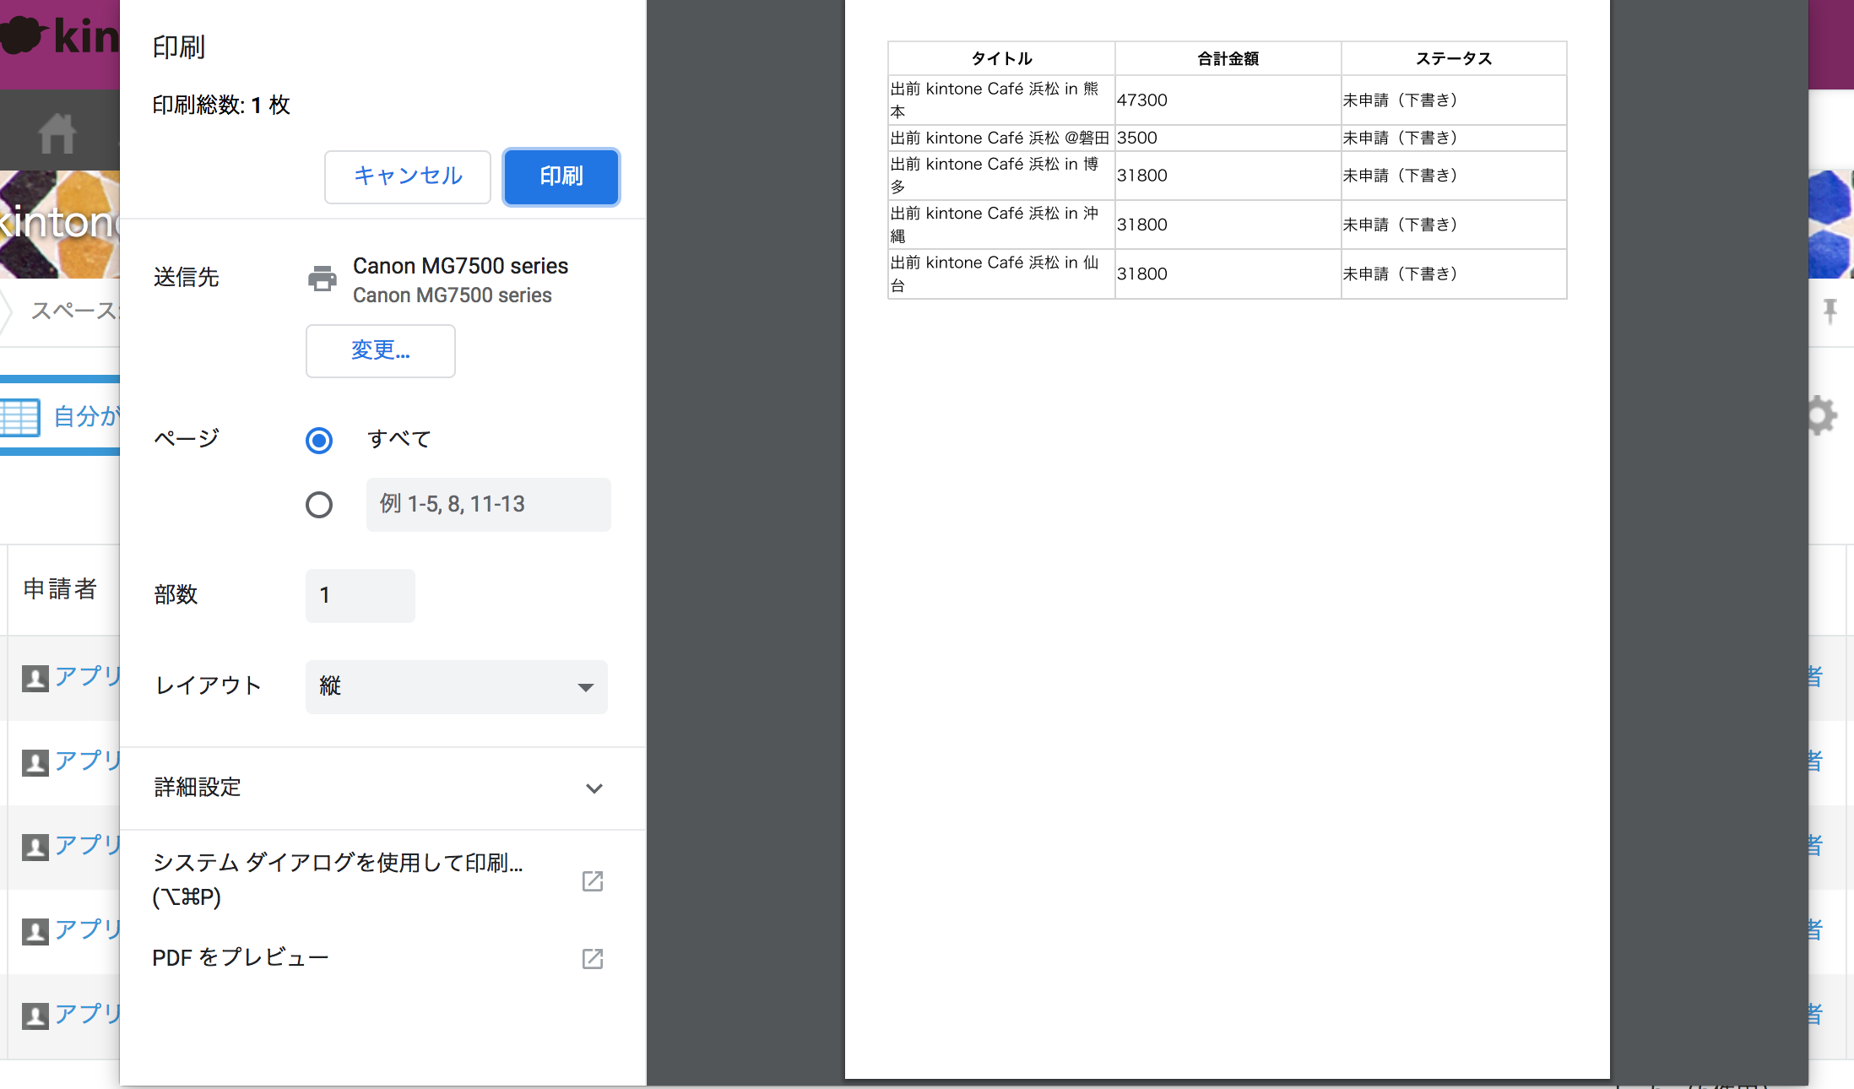Viewport: 1854px width, 1089px height.
Task: Select the custom page range radio button
Action: click(x=319, y=505)
